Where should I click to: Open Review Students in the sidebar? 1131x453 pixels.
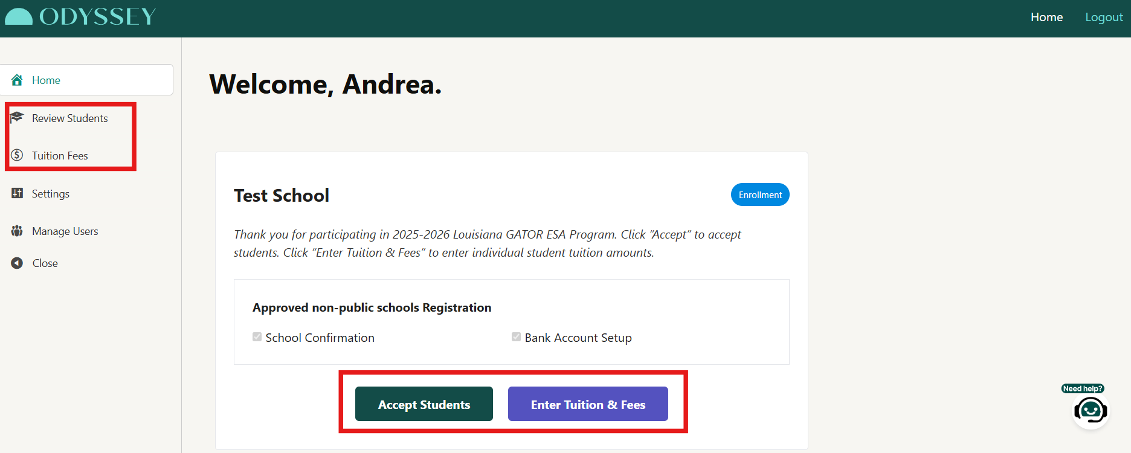click(69, 118)
